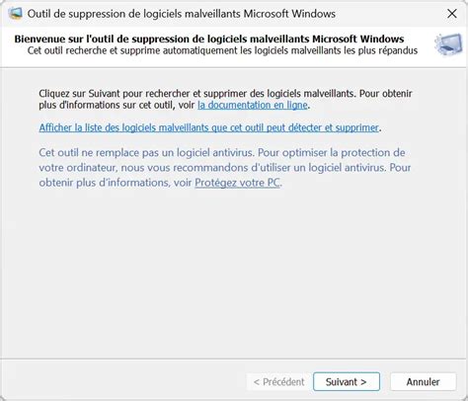Click the 'obtenir plus d'informations, voir' text
This screenshot has height=401, width=468.
pyautogui.click(x=116, y=183)
